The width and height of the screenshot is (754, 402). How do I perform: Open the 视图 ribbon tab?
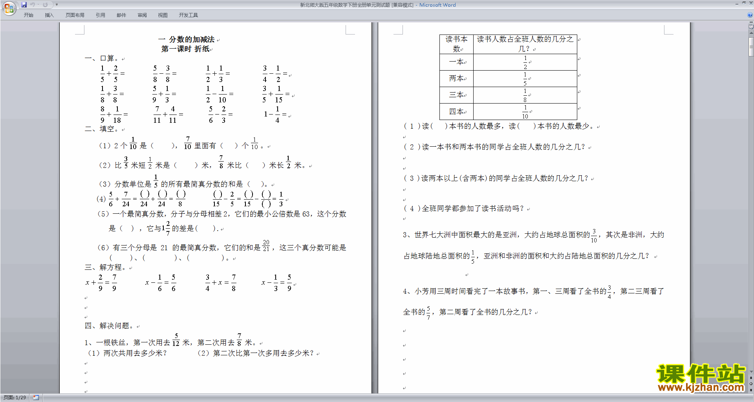click(163, 15)
